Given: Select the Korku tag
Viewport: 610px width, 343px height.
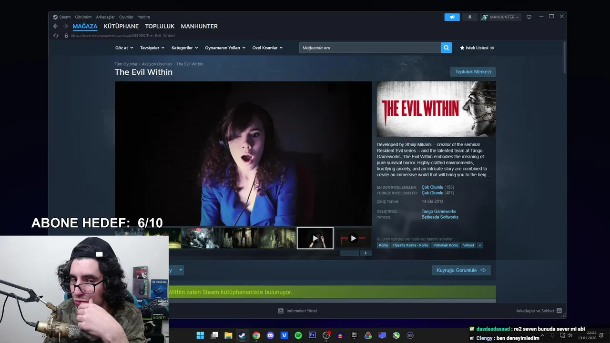Looking at the screenshot, I should [x=383, y=245].
